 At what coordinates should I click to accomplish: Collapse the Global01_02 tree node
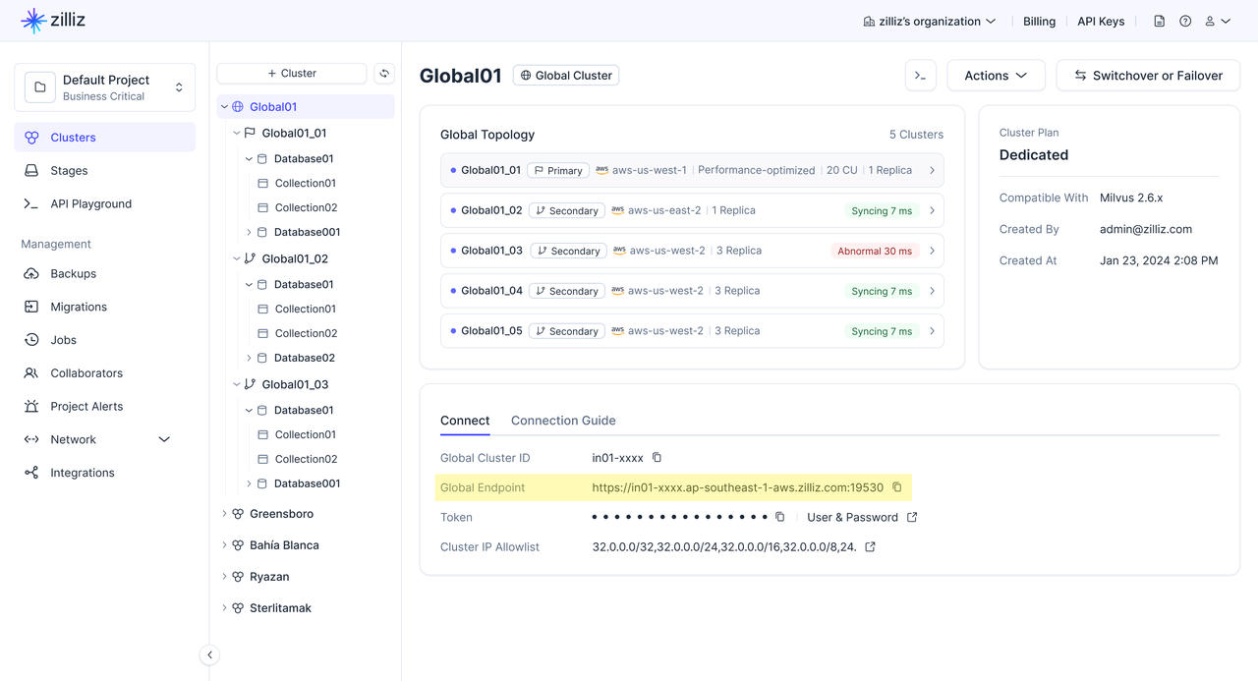tap(237, 259)
